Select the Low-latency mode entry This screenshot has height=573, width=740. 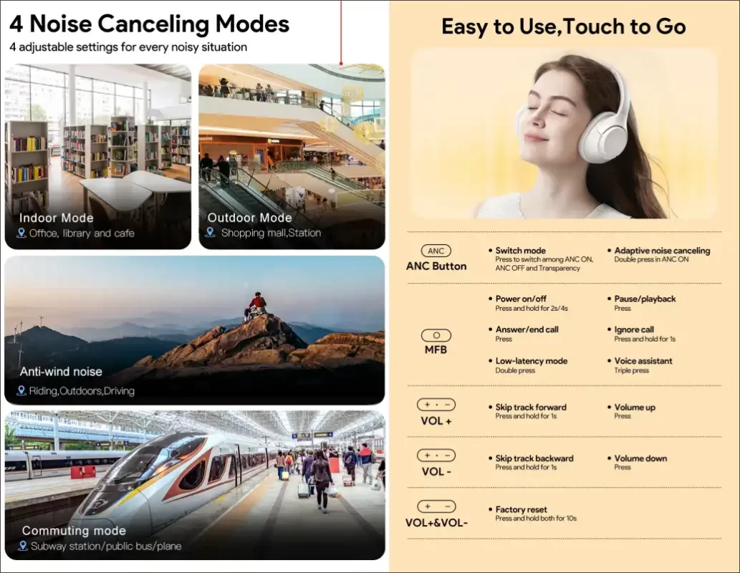click(531, 361)
